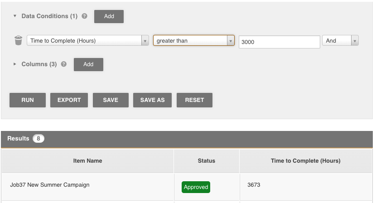The width and height of the screenshot is (376, 203).
Task: Add a new column
Action: point(88,64)
